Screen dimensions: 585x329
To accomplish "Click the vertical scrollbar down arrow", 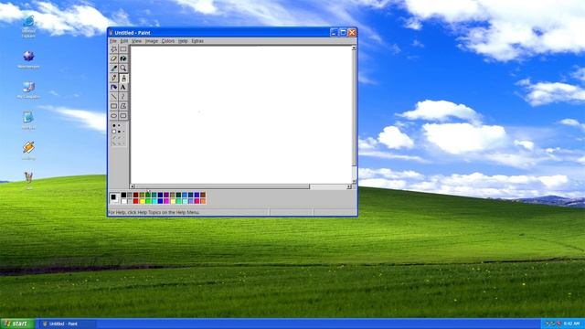I will 354,181.
